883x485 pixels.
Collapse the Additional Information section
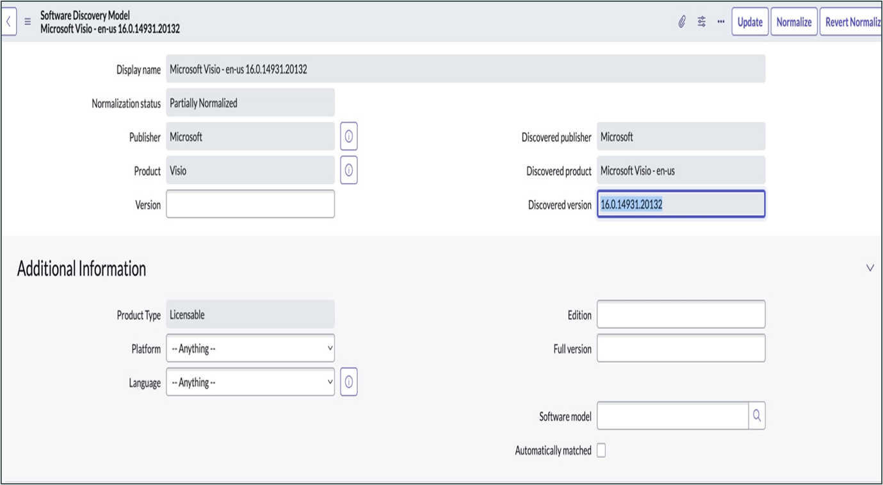click(x=870, y=267)
